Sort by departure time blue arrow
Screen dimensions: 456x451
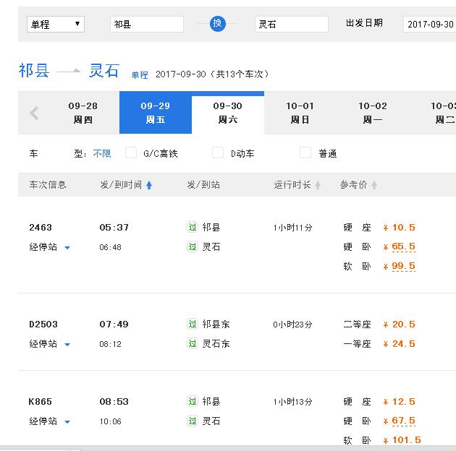pos(149,185)
